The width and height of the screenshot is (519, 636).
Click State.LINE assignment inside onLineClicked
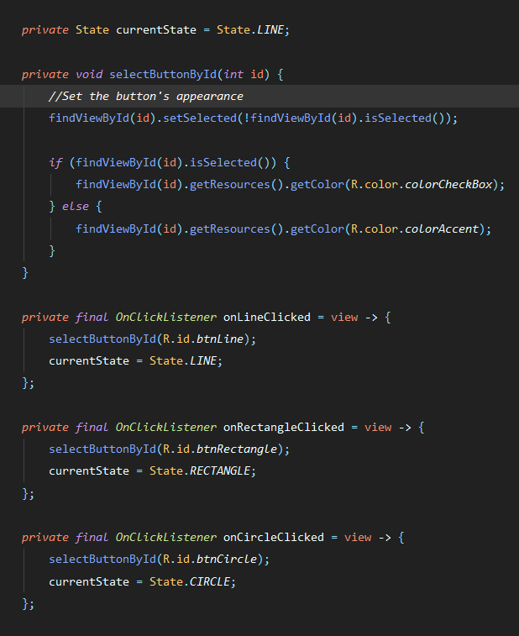183,361
